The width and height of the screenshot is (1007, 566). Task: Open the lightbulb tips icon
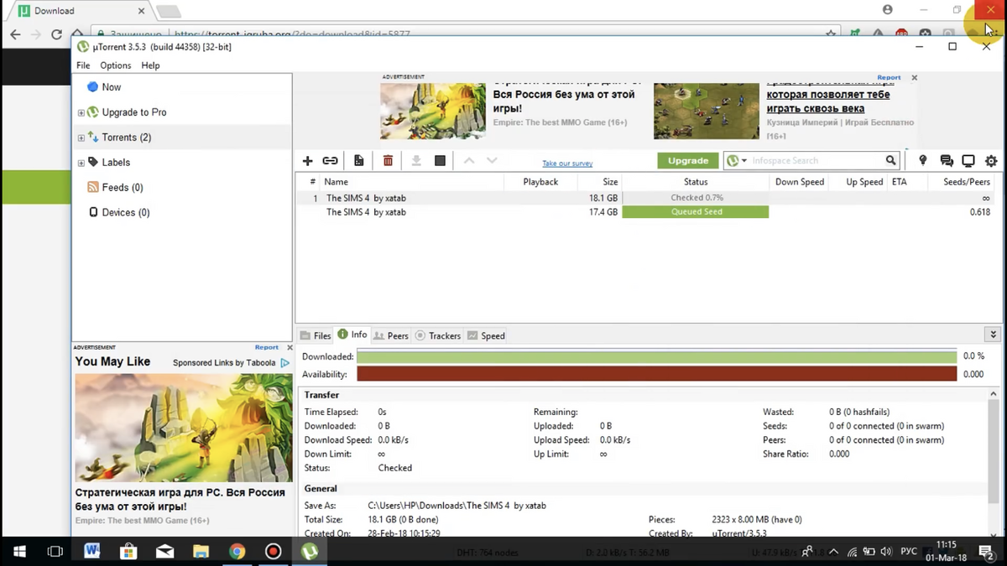922,161
